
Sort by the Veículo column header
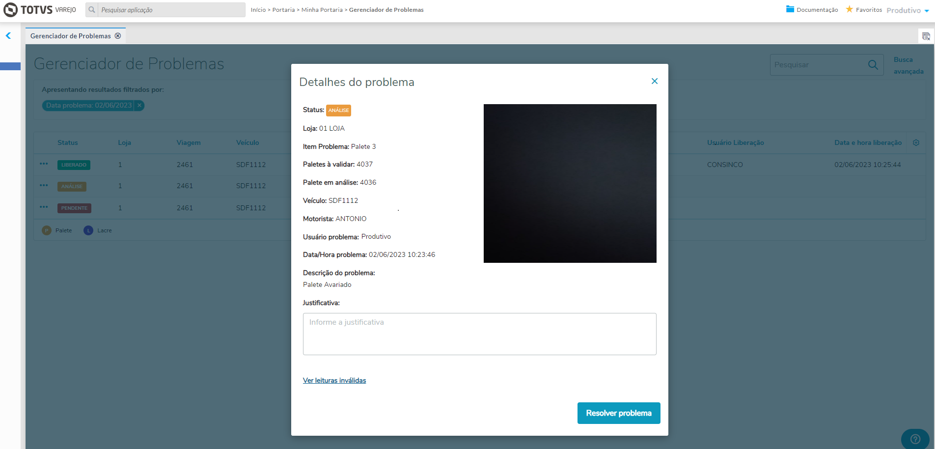(247, 142)
